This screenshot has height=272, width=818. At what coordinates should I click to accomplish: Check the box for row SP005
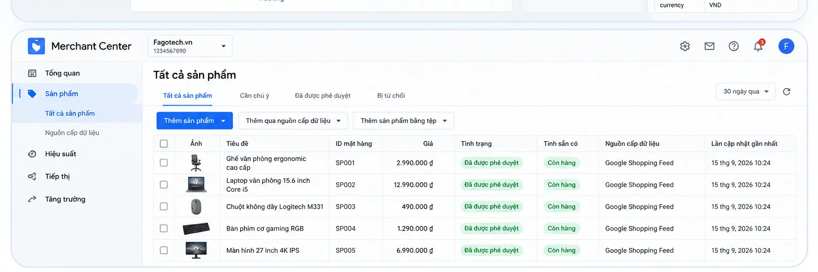click(163, 250)
